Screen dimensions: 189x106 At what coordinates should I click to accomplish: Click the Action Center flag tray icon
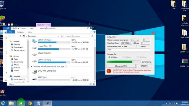(x=170, y=103)
